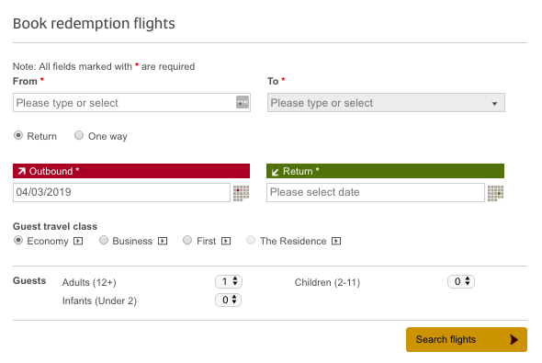The height and width of the screenshot is (363, 542).
Task: Choose Economy travel class
Action: click(18, 240)
